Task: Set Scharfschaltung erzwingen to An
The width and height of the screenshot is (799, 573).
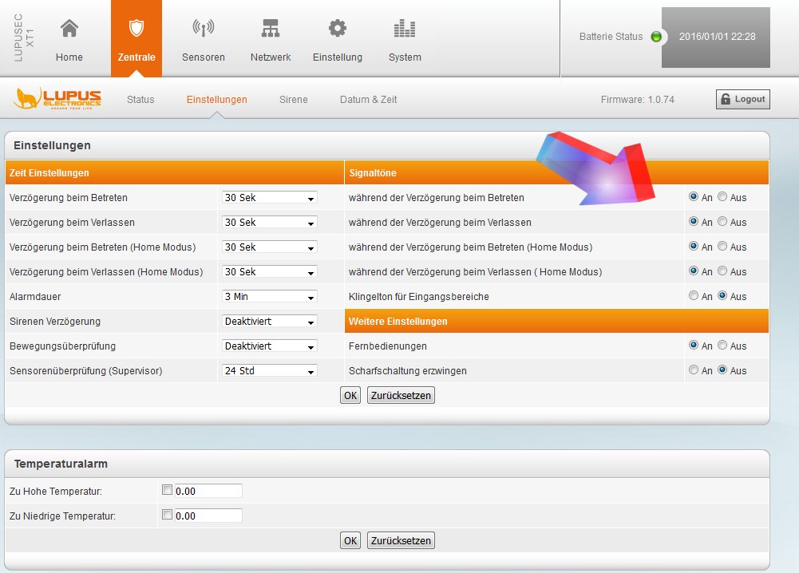Action: (x=694, y=370)
